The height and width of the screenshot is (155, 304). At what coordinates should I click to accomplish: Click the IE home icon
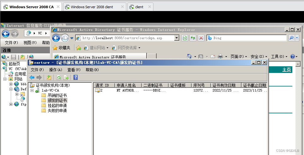189,57
